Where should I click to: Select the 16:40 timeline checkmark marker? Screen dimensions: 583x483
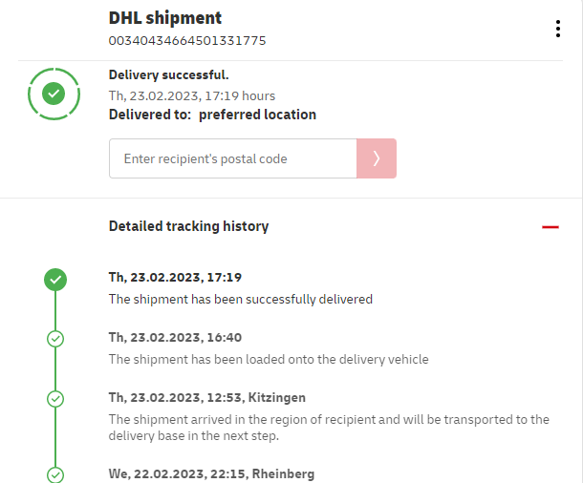point(55,338)
